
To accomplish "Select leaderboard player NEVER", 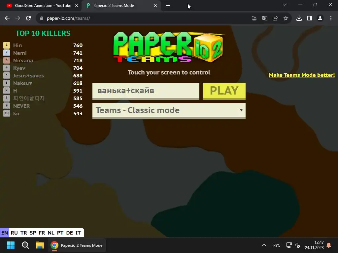I will point(21,106).
